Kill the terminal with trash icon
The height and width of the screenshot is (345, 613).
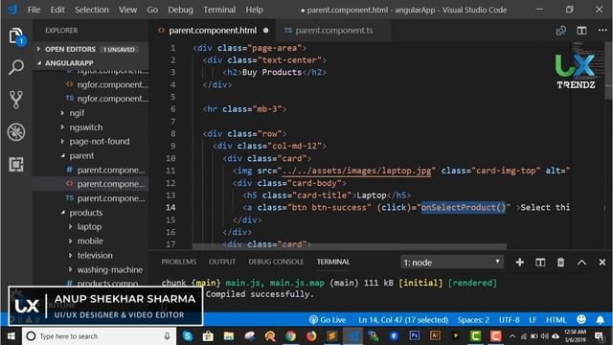click(x=560, y=262)
